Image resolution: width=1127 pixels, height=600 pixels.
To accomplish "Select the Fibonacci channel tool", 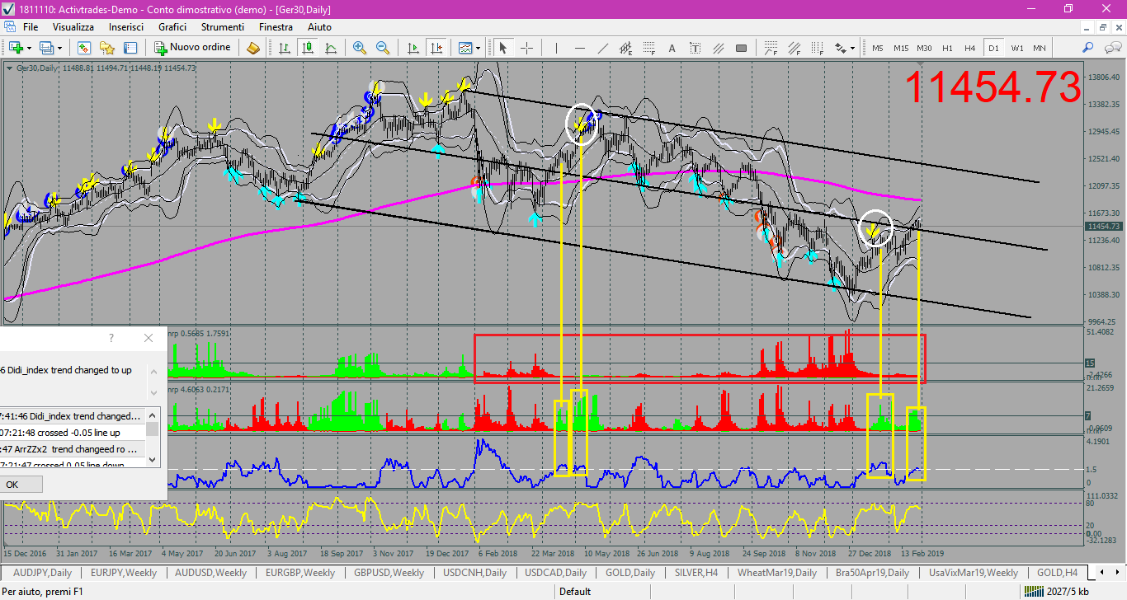I will click(x=794, y=48).
